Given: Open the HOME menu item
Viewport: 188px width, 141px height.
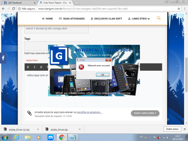Looking at the screenshot, I should pos(48,18).
